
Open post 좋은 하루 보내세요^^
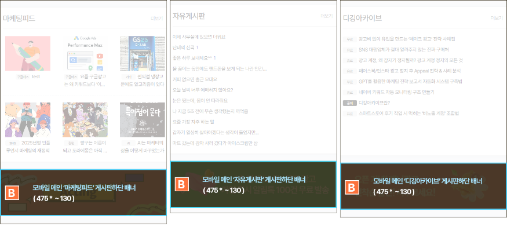[192, 58]
